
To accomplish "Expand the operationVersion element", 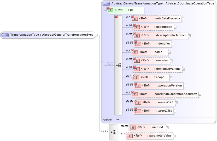I will tap(185, 86).
